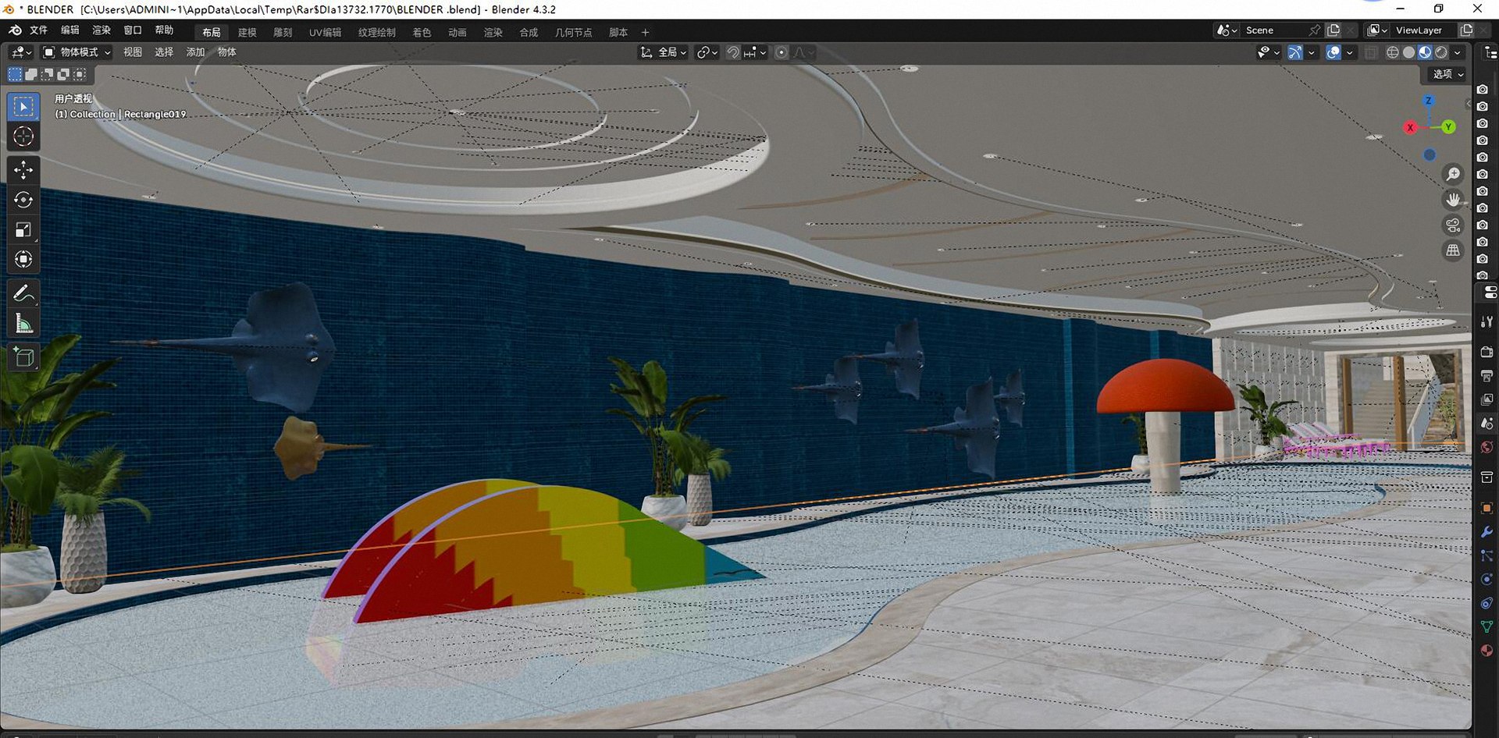
Task: Click the Scene name field
Action: (1276, 30)
